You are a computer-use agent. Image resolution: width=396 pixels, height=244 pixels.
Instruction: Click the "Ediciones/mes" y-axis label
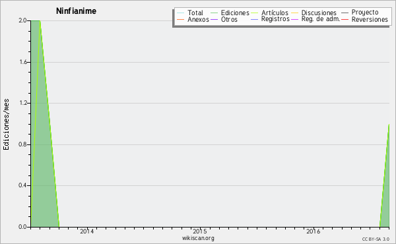pyautogui.click(x=6, y=125)
